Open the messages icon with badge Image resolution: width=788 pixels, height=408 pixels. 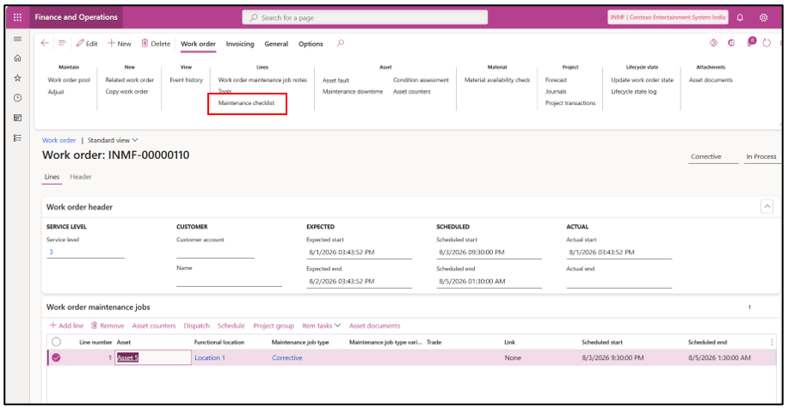tap(751, 42)
